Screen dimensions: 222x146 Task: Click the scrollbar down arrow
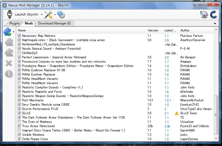[x=216, y=139]
